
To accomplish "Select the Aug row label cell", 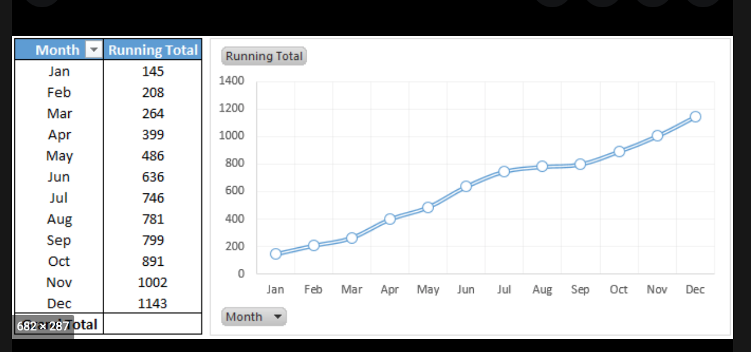I will tap(59, 219).
